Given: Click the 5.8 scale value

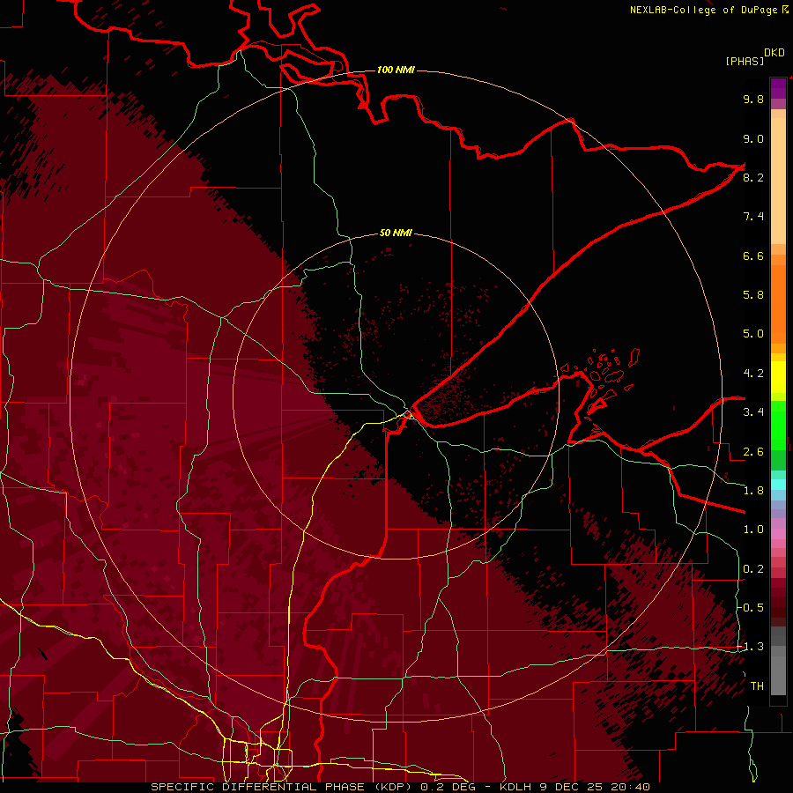Looking at the screenshot, I should [753, 295].
